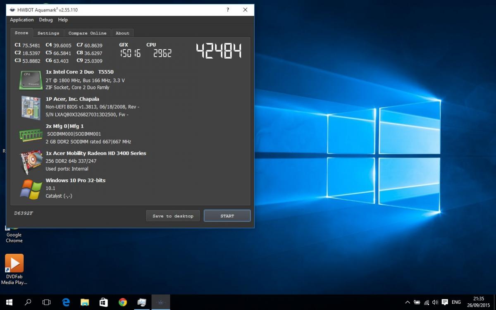Open the Debug menu

[46, 20]
